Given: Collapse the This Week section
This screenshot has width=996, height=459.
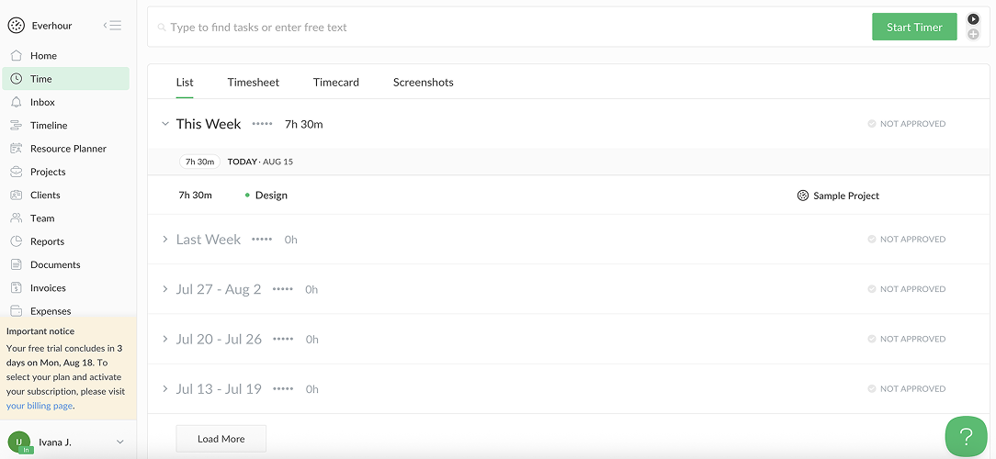Looking at the screenshot, I should click(165, 124).
